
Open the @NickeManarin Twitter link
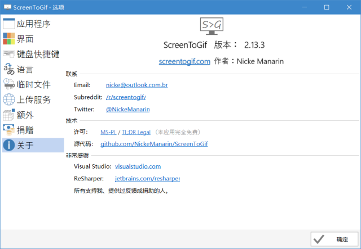click(x=128, y=109)
